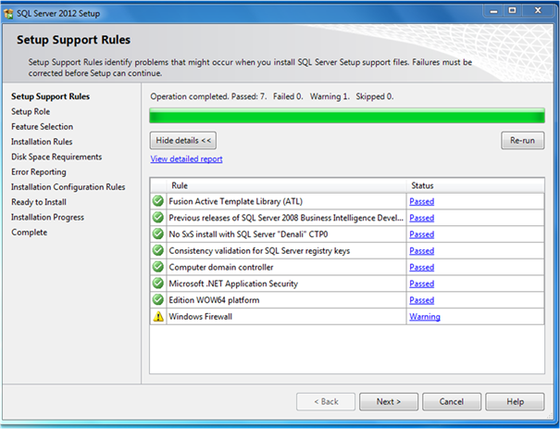Select Complete step in sidebar
Screen dimensions: 560x429
coord(30,233)
